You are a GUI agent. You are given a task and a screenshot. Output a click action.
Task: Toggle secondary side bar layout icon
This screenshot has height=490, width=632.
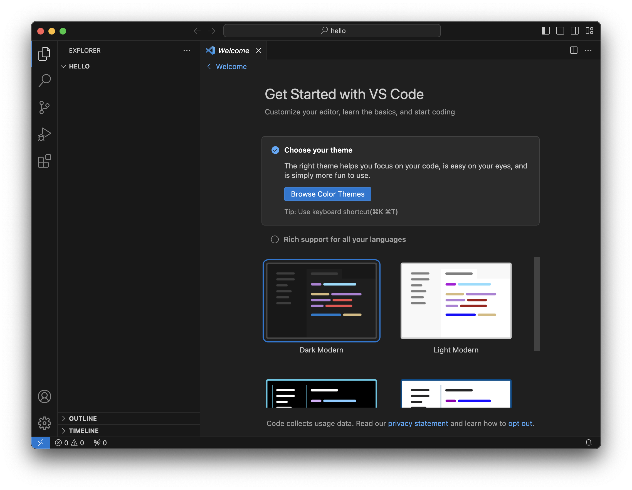(574, 31)
